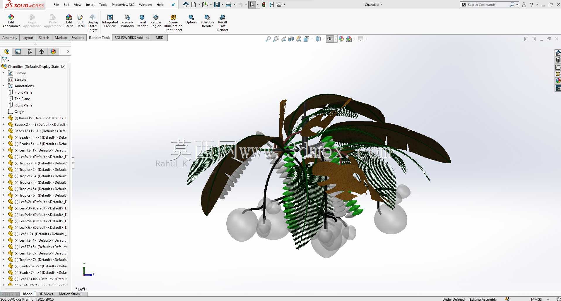Recall Last Render
This screenshot has height=301, width=561.
tap(223, 23)
